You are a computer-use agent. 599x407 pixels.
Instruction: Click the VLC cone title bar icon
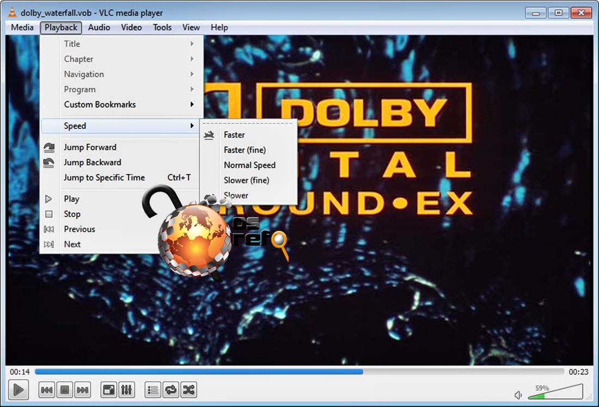pos(12,12)
